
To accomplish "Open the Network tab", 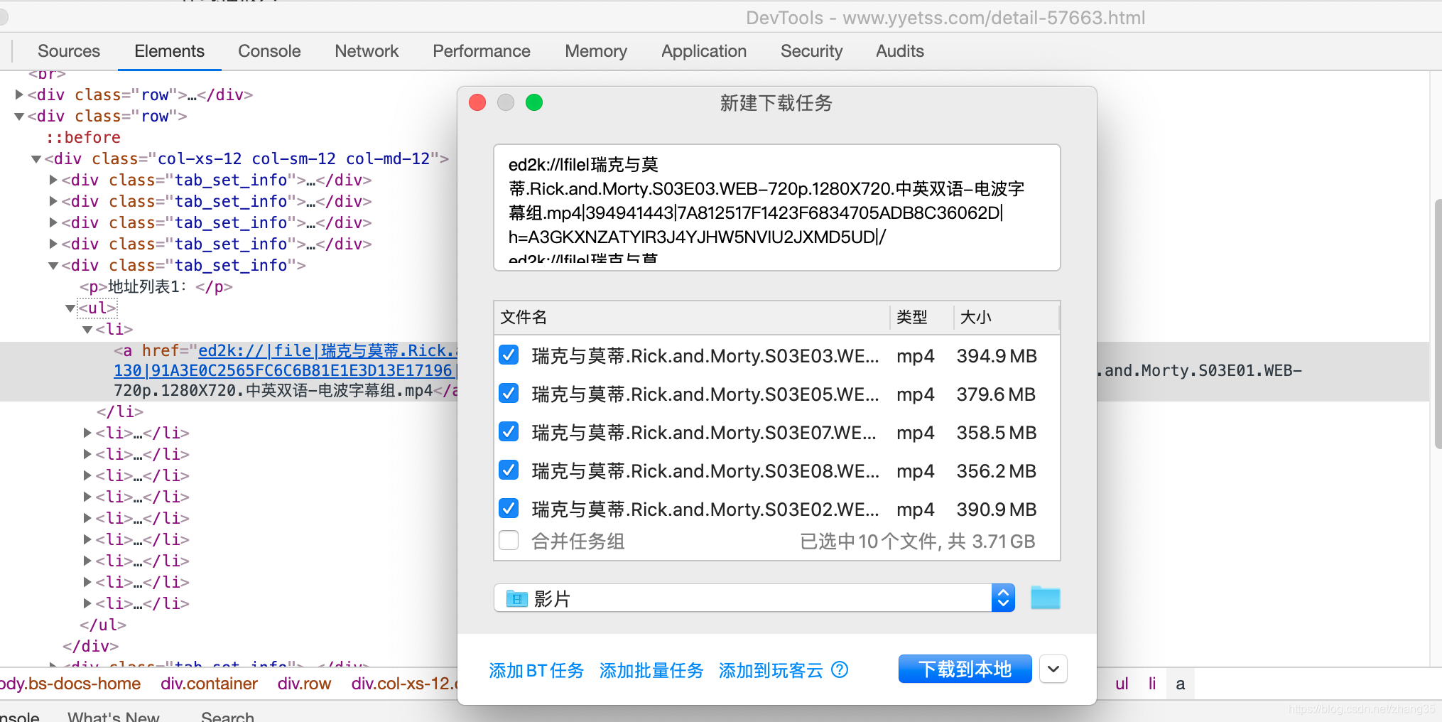I will [x=367, y=51].
